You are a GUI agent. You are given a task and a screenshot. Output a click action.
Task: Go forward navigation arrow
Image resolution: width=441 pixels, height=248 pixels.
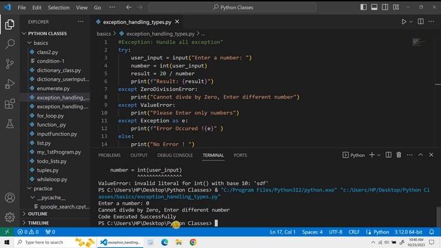click(140, 8)
